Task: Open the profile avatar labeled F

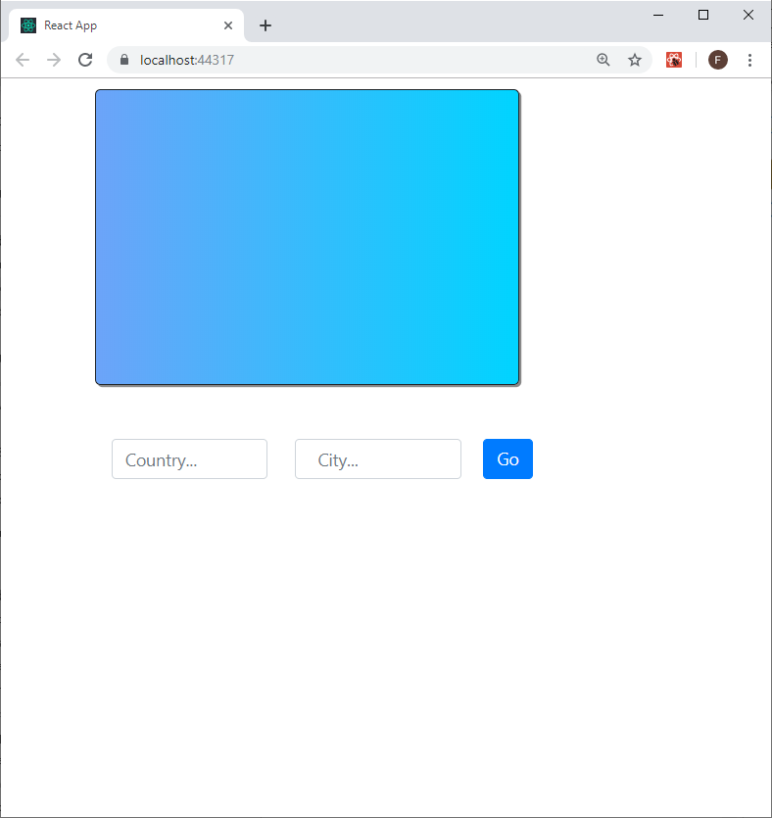Action: coord(718,60)
